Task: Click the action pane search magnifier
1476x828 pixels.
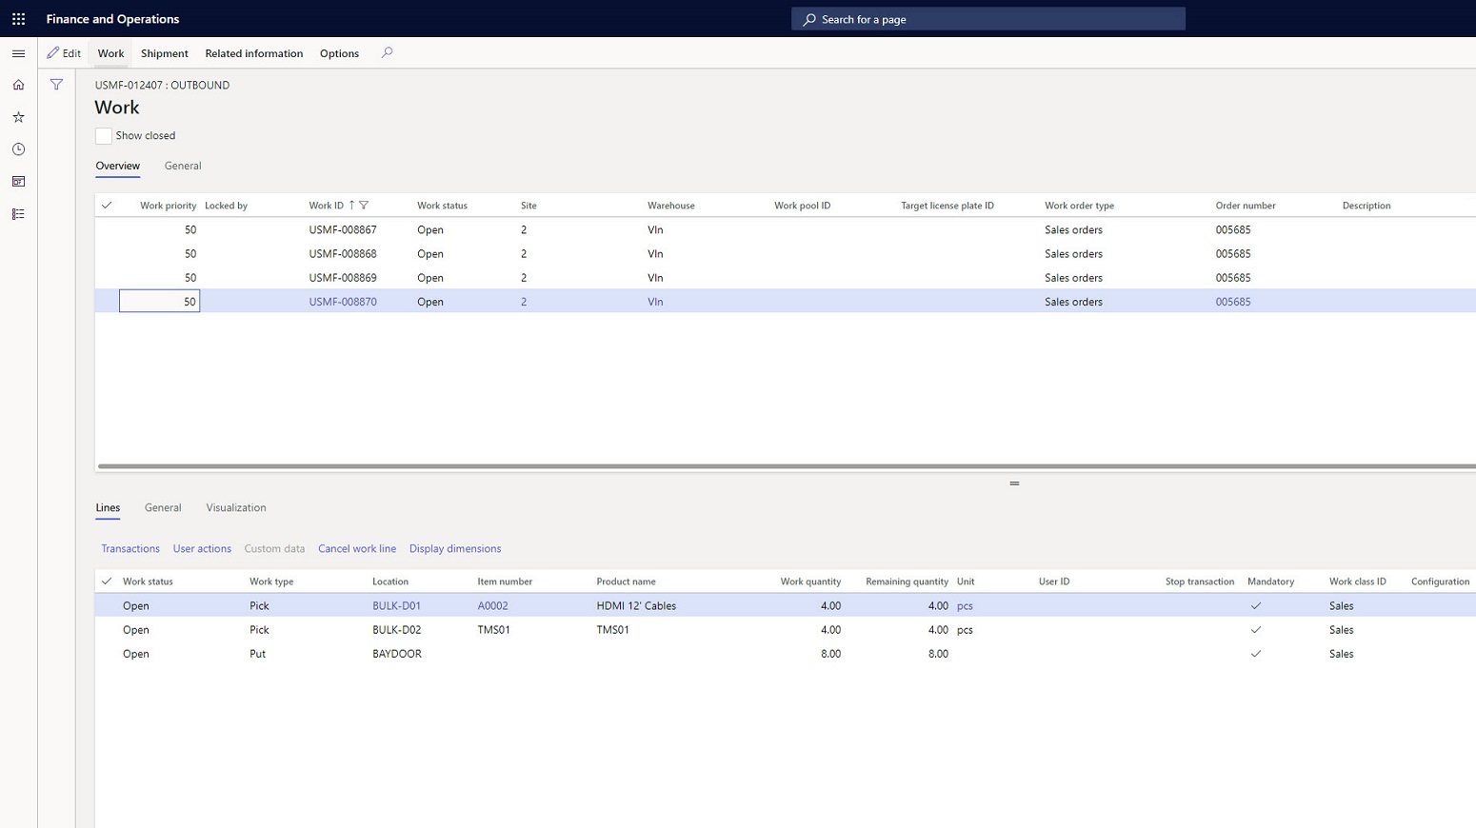Action: click(387, 53)
